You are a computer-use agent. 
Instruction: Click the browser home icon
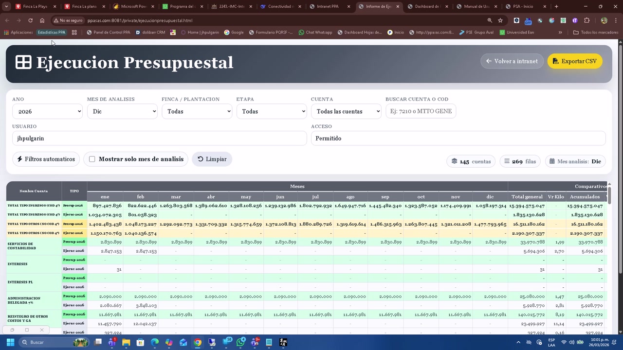[42, 20]
